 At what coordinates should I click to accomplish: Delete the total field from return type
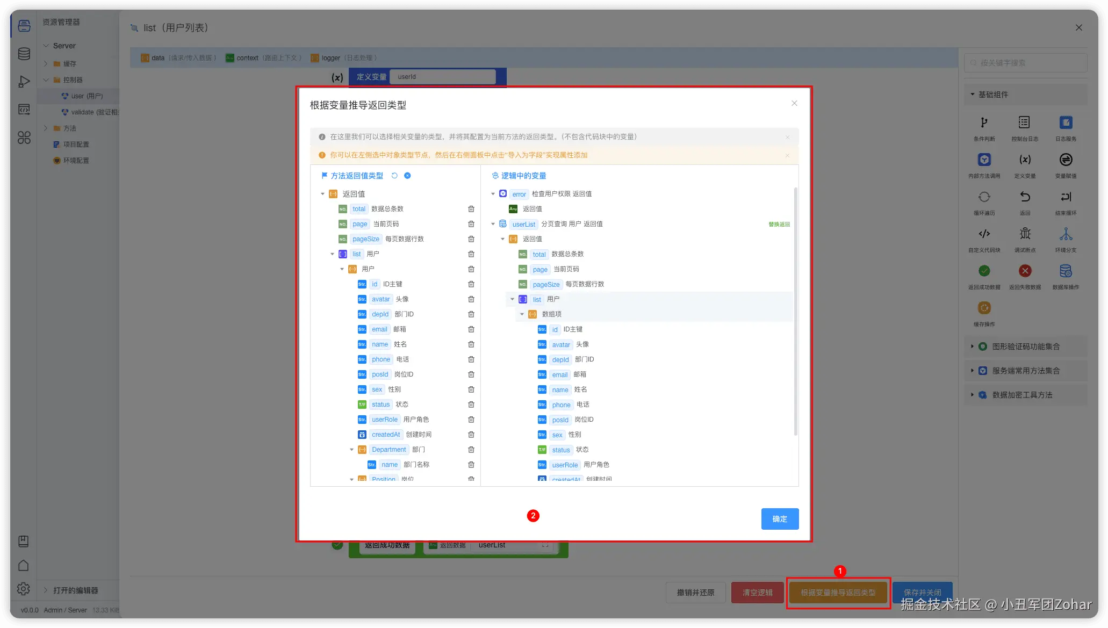click(471, 209)
